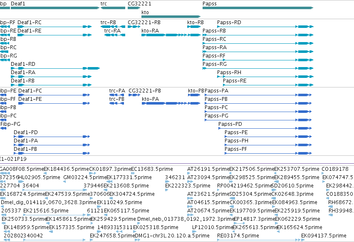
Task: Click the Papss-RH transcript
Action: (265, 77)
